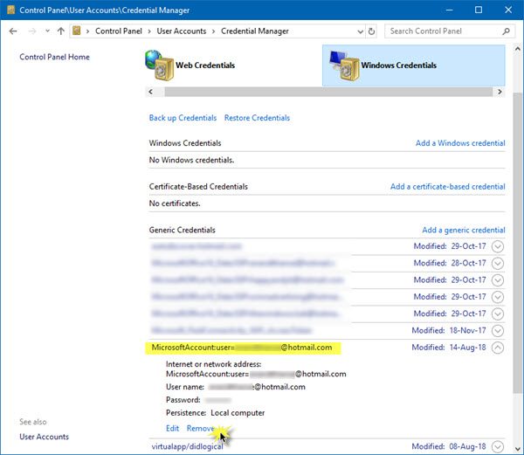524x455 pixels.
Task: Click Add a generic credential link
Action: click(464, 231)
